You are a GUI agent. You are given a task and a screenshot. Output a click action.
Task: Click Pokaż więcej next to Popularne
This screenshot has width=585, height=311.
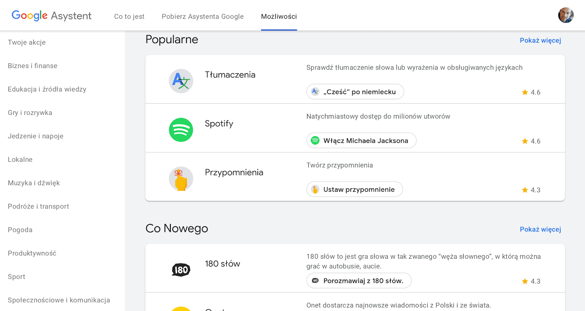coord(540,40)
